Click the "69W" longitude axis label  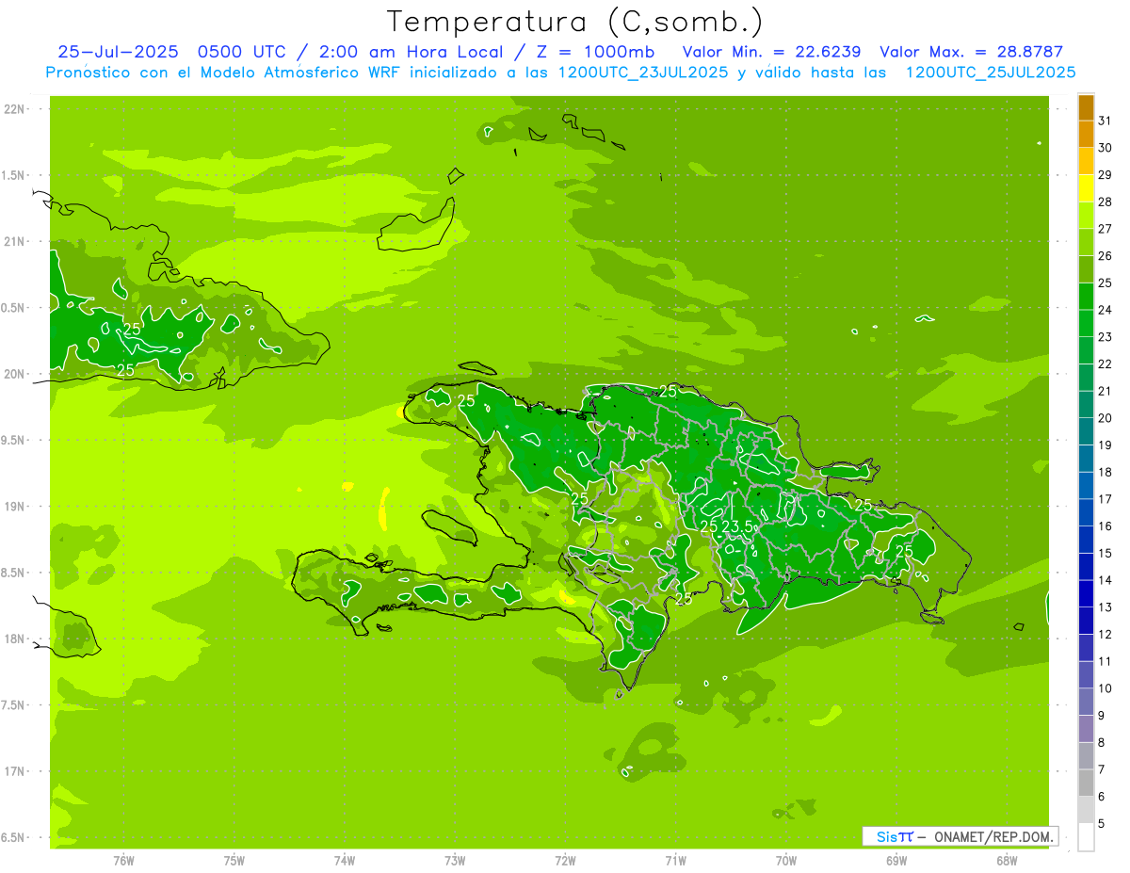click(x=896, y=860)
